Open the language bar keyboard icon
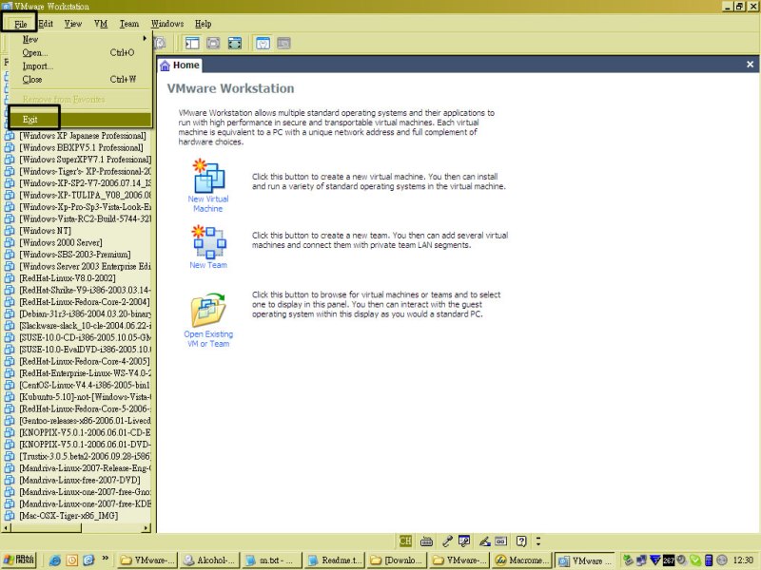This screenshot has height=570, width=761. [x=426, y=541]
